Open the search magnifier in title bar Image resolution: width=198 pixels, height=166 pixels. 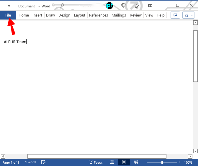tap(62, 6)
